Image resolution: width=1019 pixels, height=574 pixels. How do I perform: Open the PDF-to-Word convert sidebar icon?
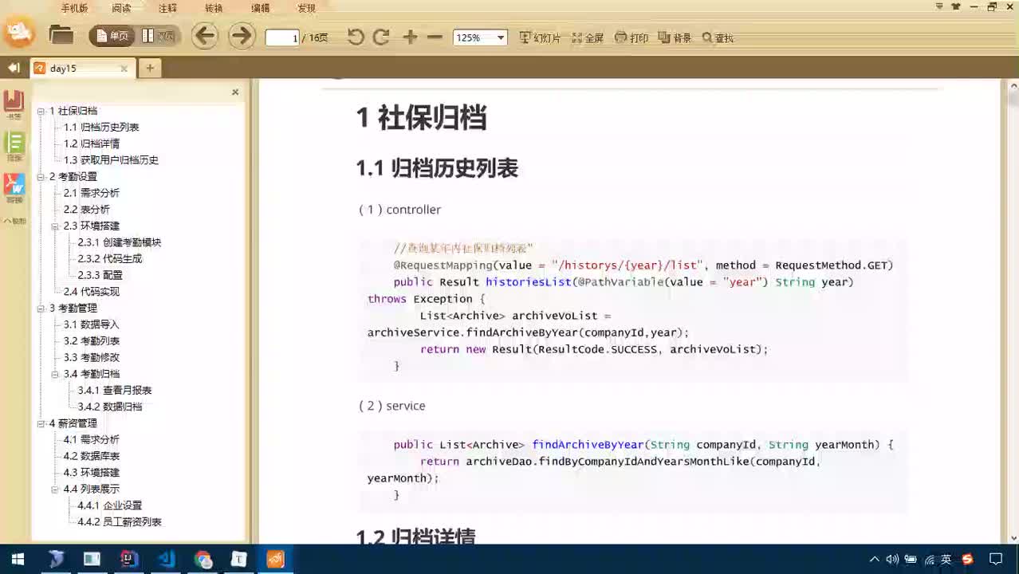pos(14,188)
